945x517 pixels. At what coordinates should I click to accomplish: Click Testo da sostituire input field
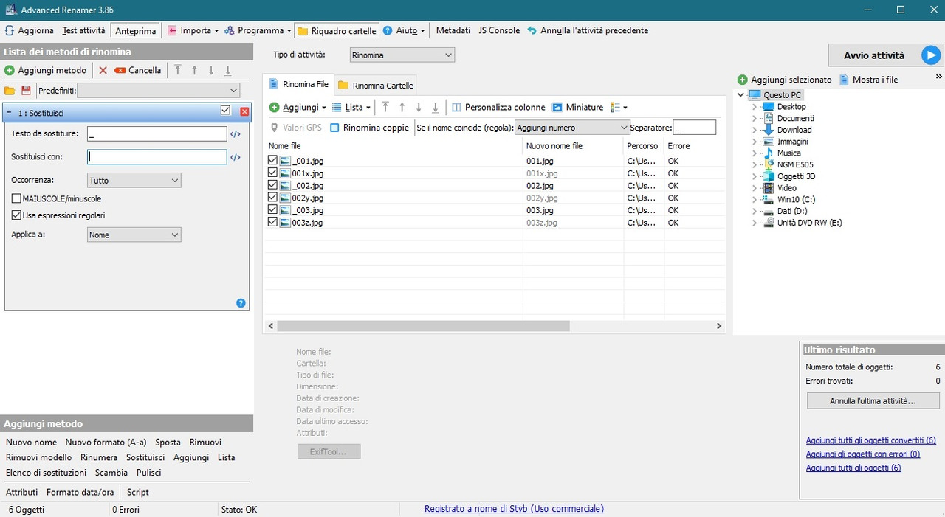tap(157, 133)
